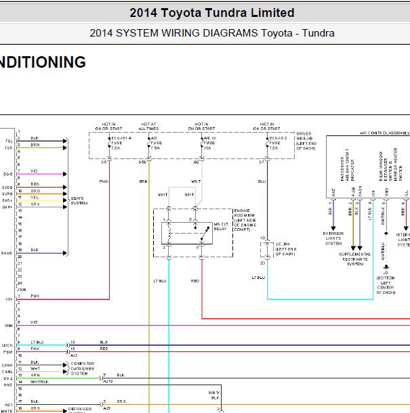Select the A/C 10 fuse 10A label
Image resolution: width=410 pixels, height=413 pixels.
[x=209, y=143]
